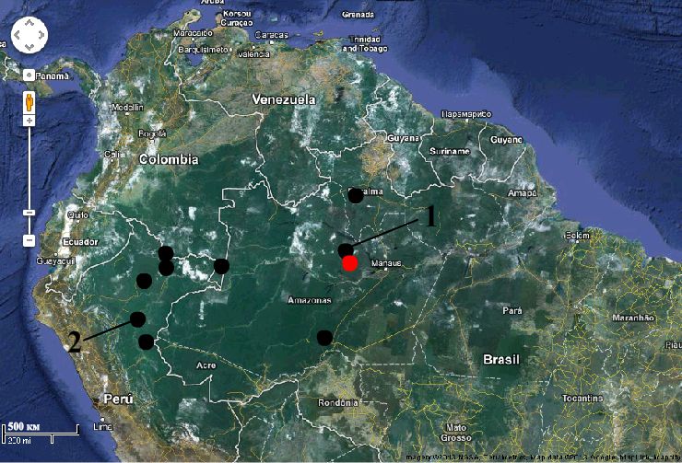The width and height of the screenshot is (682, 463).
Task: Click the Guayaquil city label
Action: point(55,261)
